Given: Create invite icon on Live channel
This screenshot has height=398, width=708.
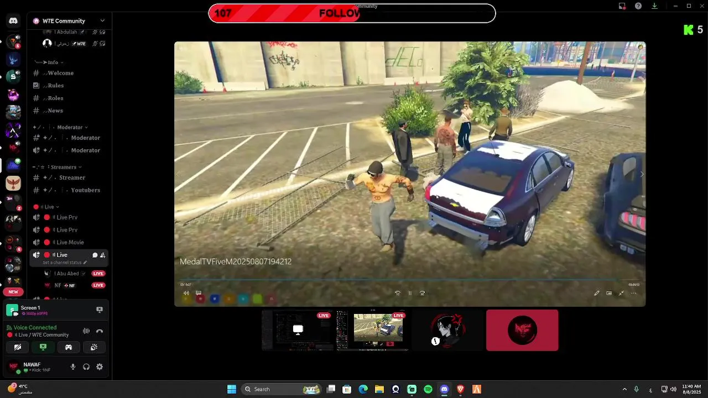Looking at the screenshot, I should 102,255.
